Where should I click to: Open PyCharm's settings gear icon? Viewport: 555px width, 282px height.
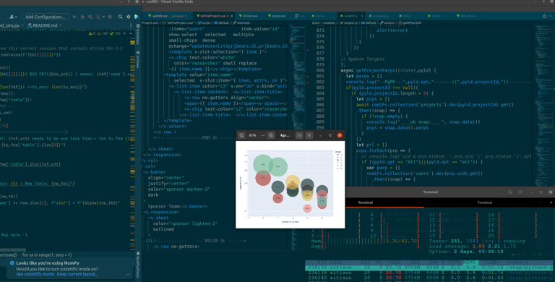129,17
